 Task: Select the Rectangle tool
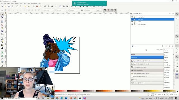point(2,22)
